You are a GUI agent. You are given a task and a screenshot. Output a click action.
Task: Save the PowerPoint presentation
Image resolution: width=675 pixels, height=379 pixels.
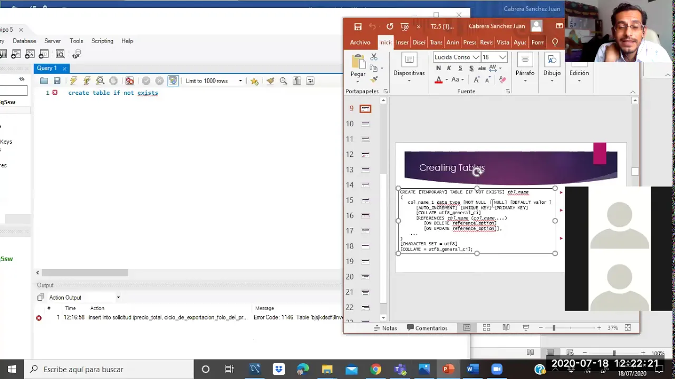[x=358, y=26]
